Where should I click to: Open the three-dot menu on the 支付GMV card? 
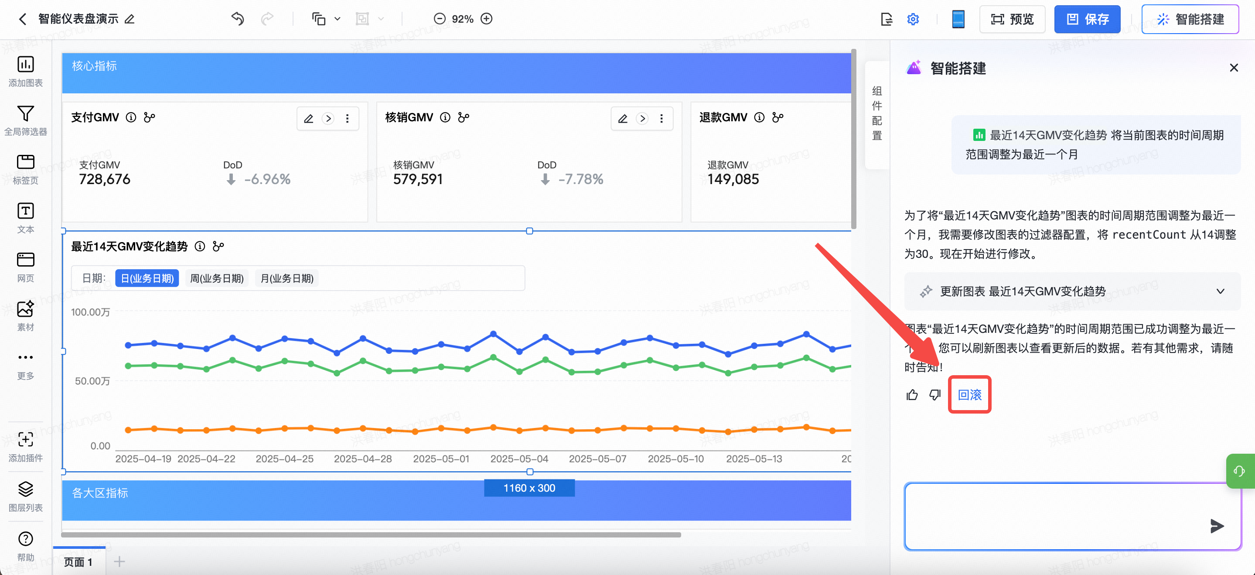(348, 118)
